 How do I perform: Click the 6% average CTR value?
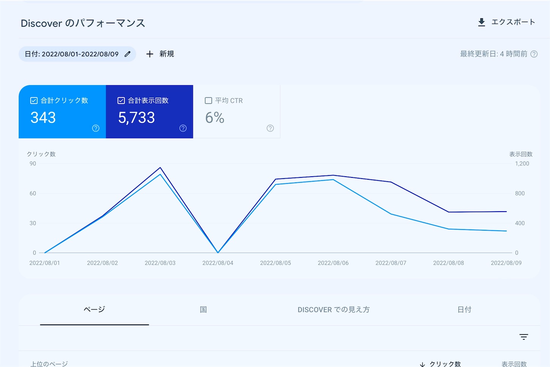215,118
